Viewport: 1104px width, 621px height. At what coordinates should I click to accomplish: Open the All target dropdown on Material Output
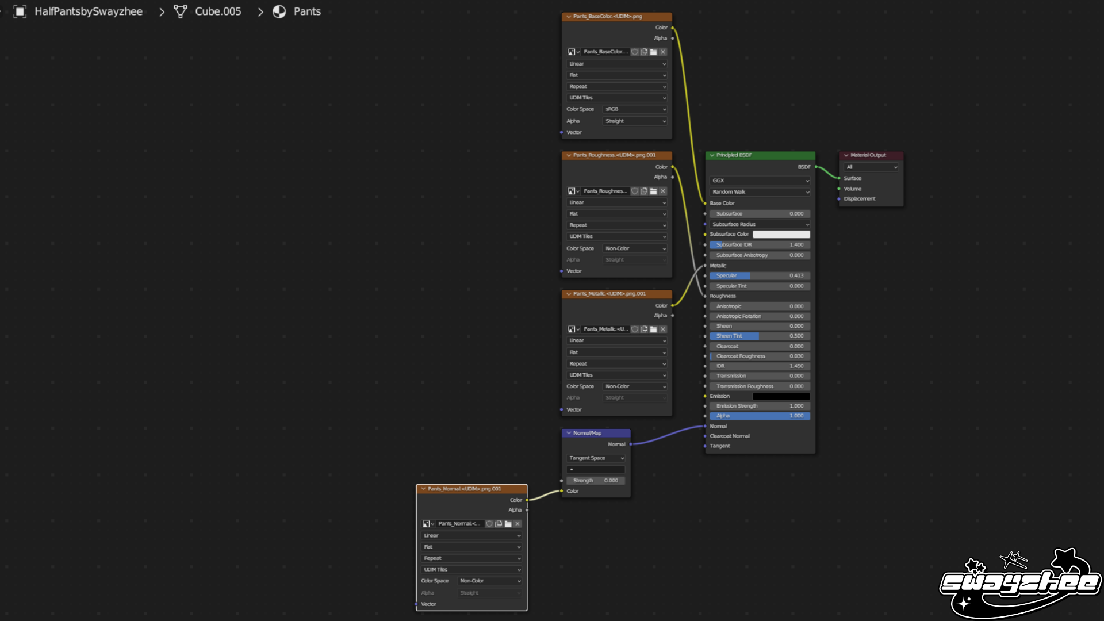[x=871, y=167]
